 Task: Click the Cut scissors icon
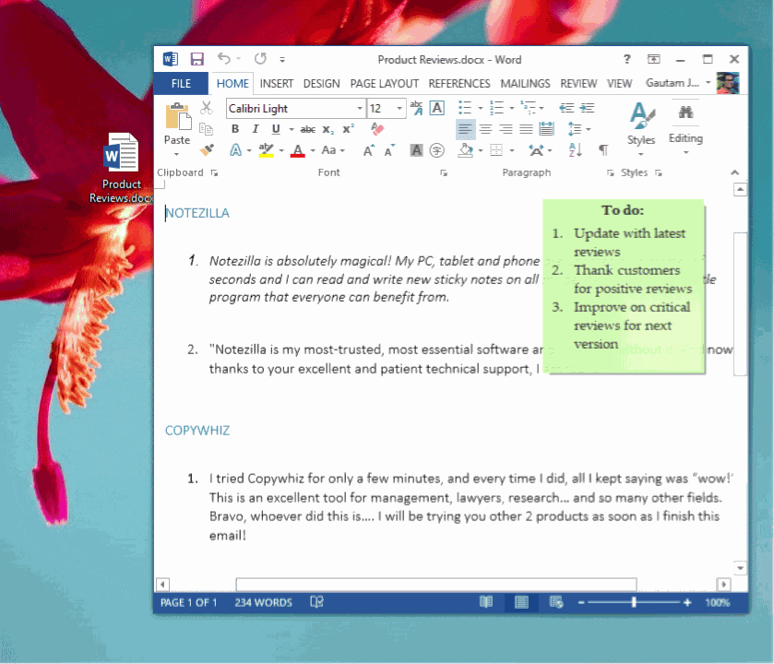207,108
